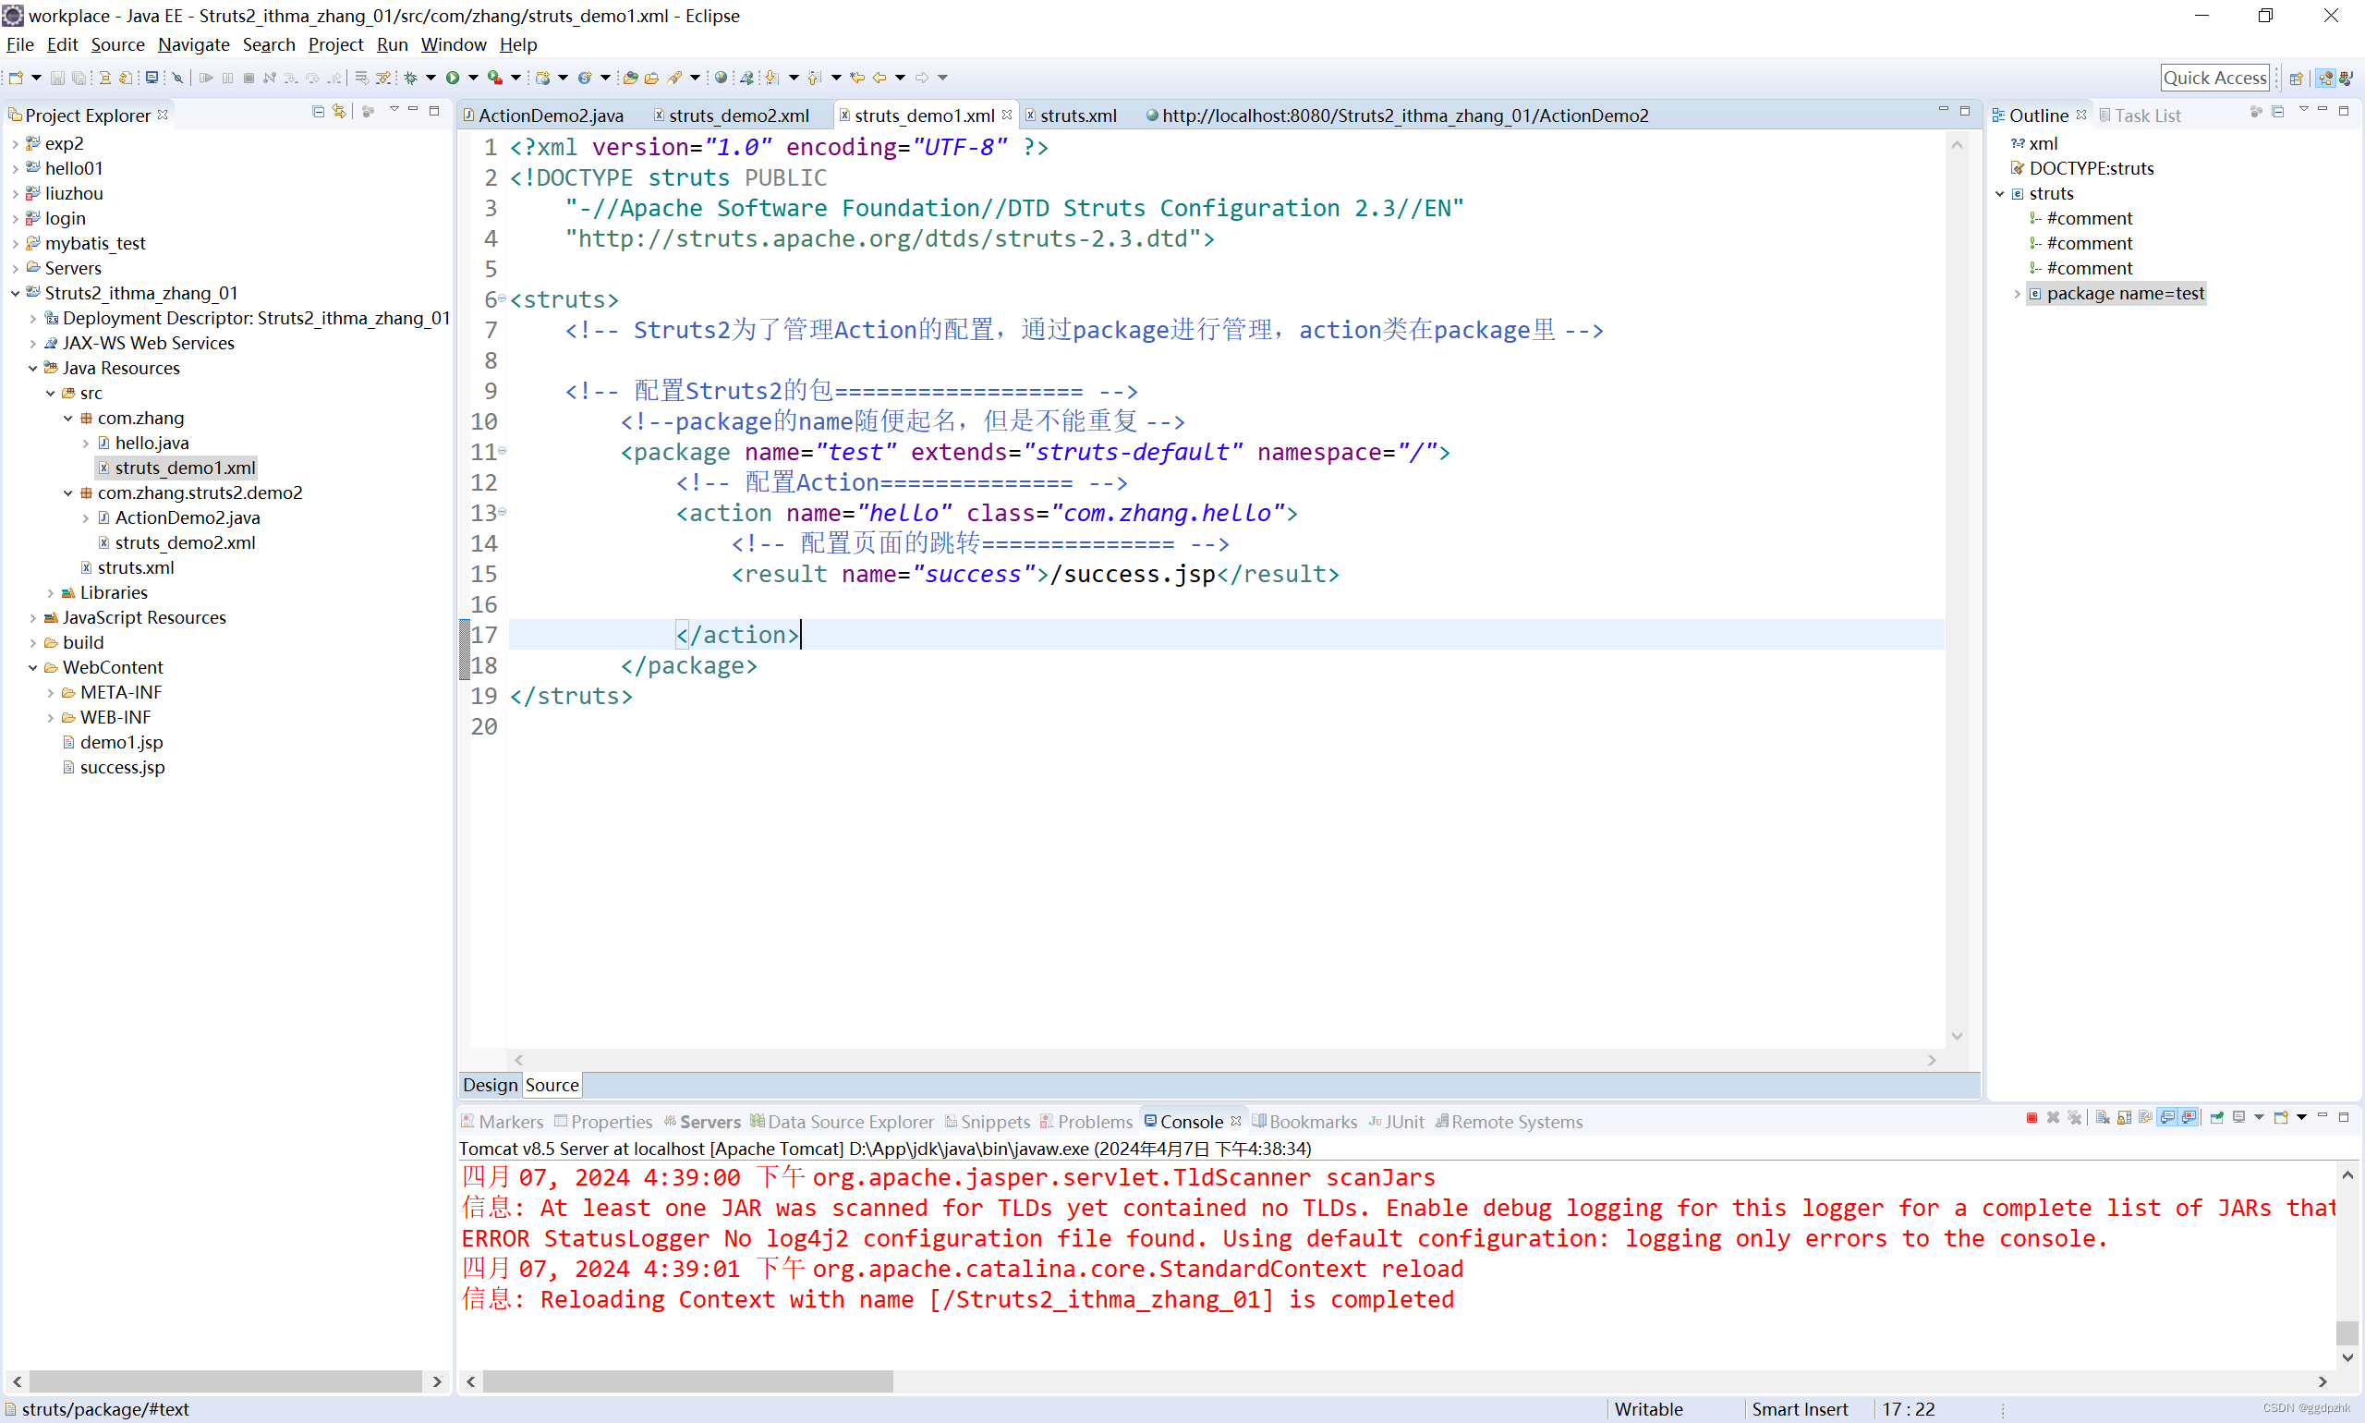Click the Back navigation arrow icon
The width and height of the screenshot is (2365, 1423).
click(879, 78)
